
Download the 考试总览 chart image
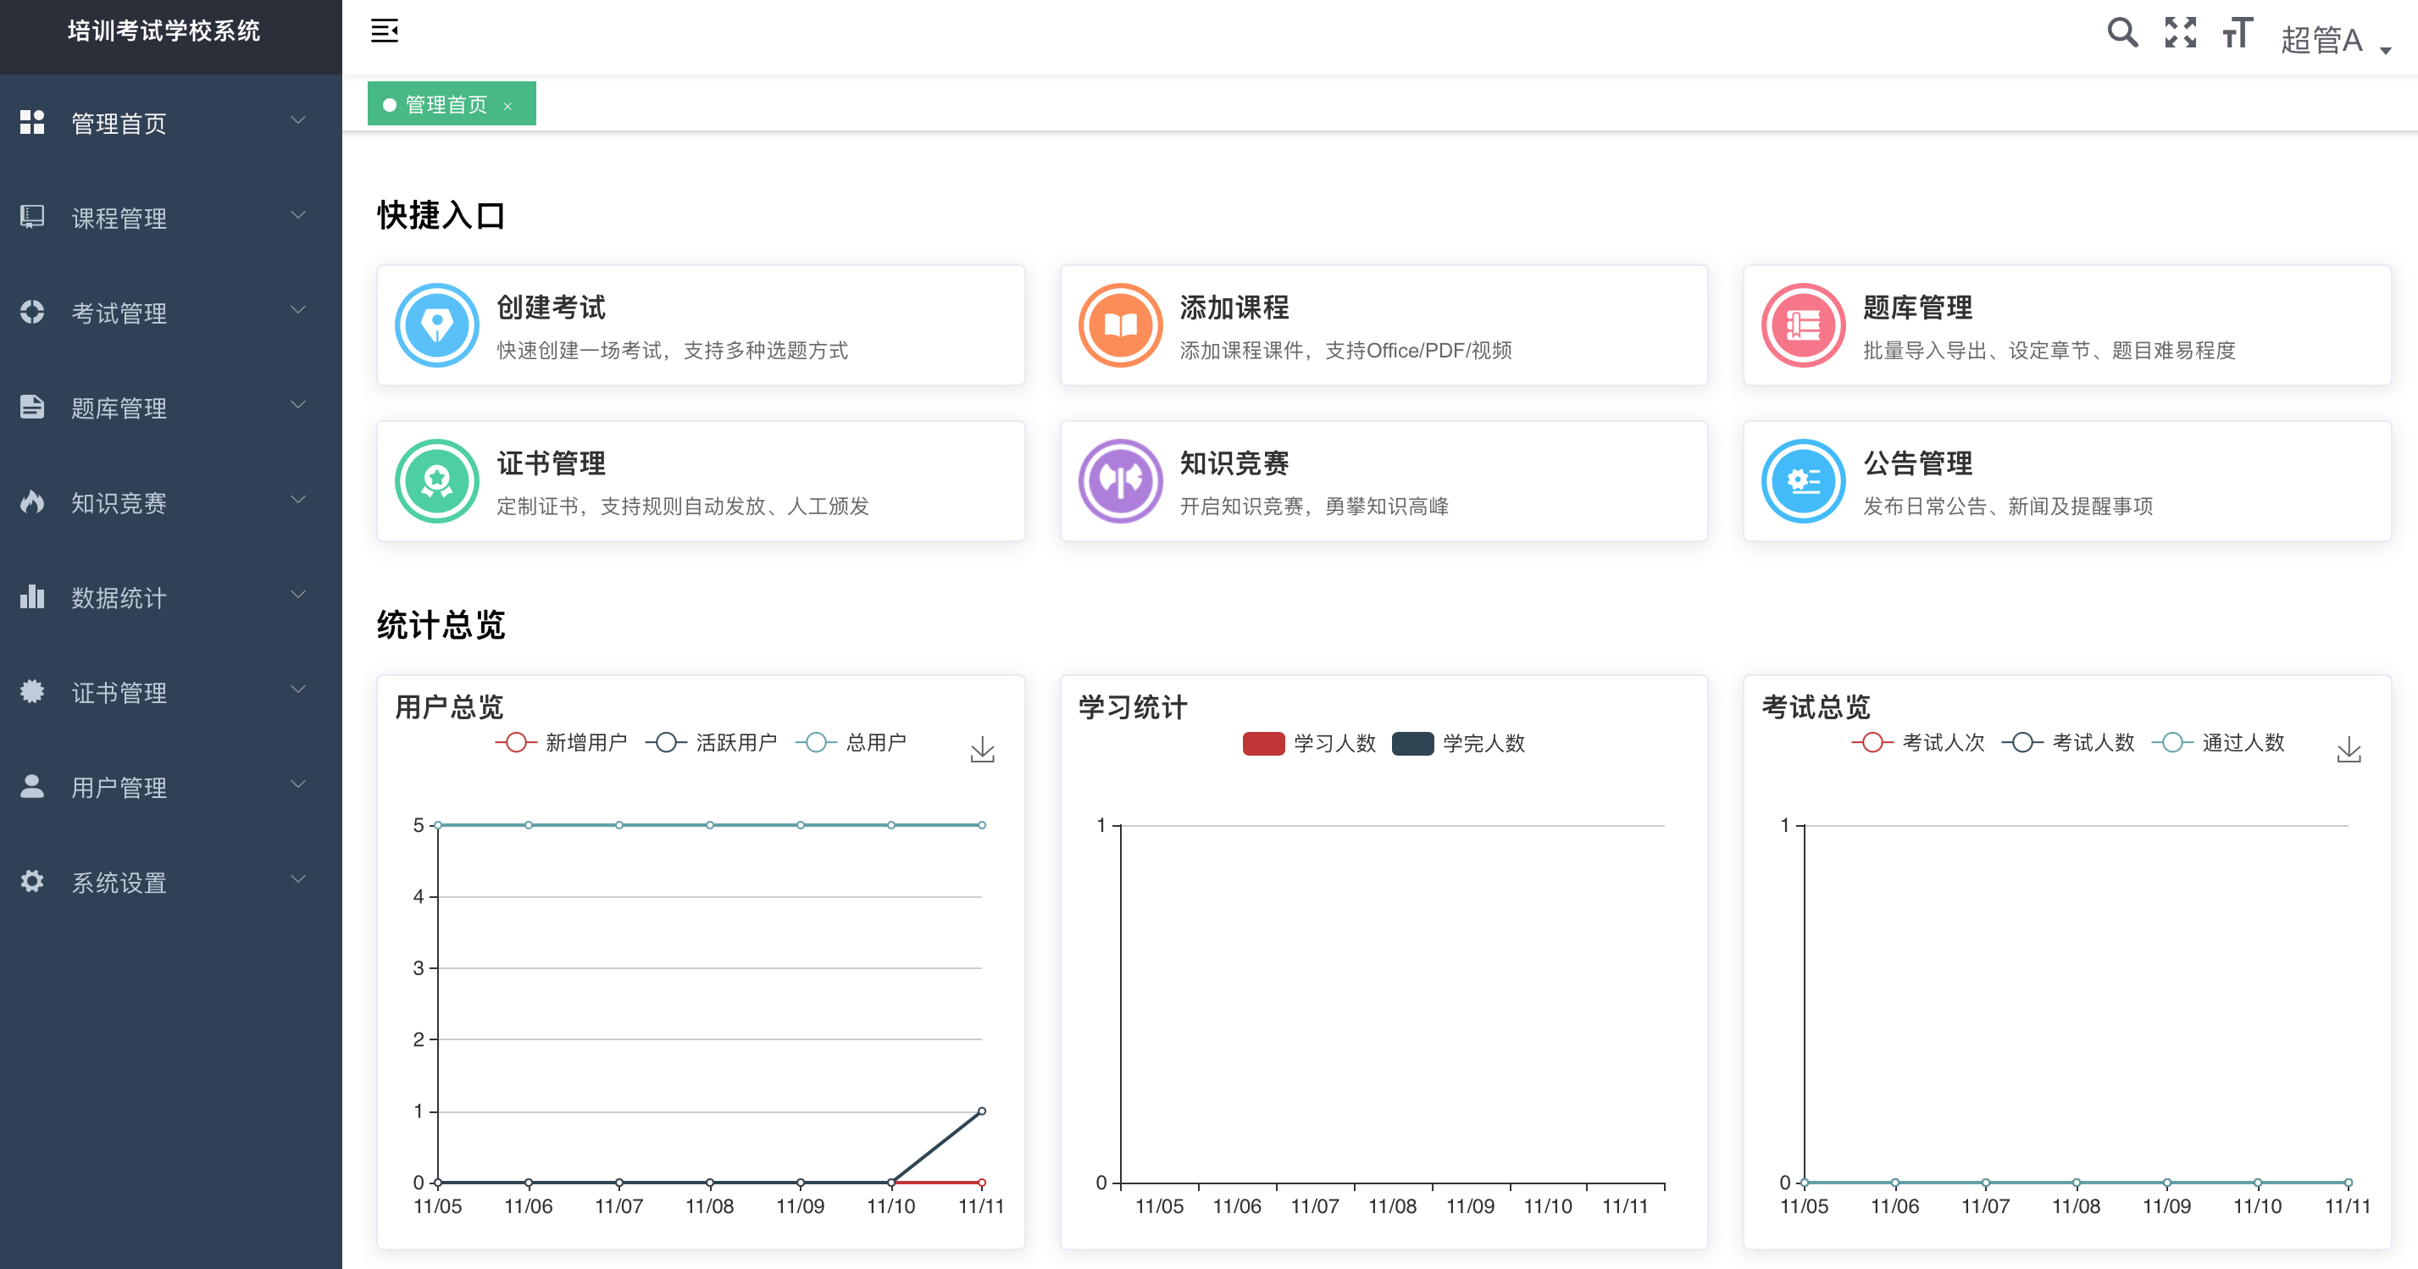pos(2349,749)
